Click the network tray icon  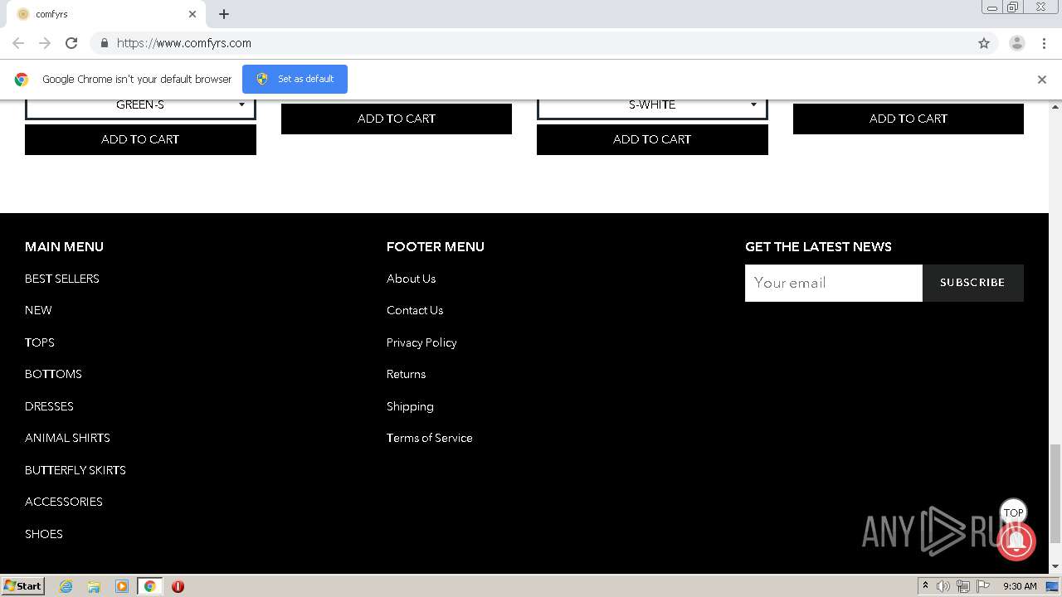962,586
